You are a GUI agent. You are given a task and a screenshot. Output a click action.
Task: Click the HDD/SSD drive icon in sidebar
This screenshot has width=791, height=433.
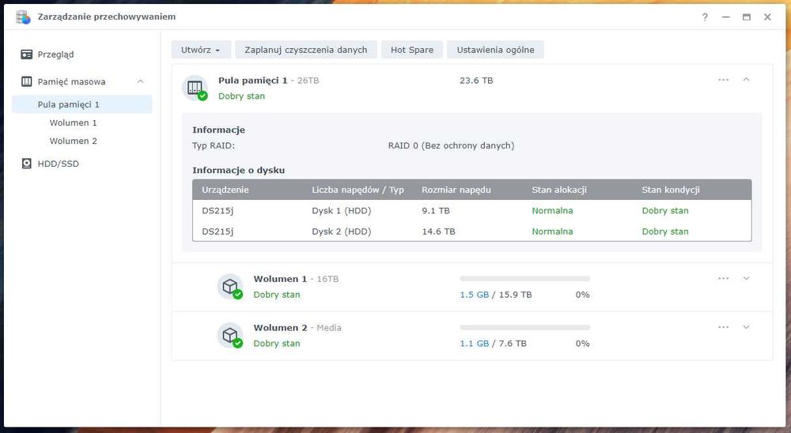(27, 164)
